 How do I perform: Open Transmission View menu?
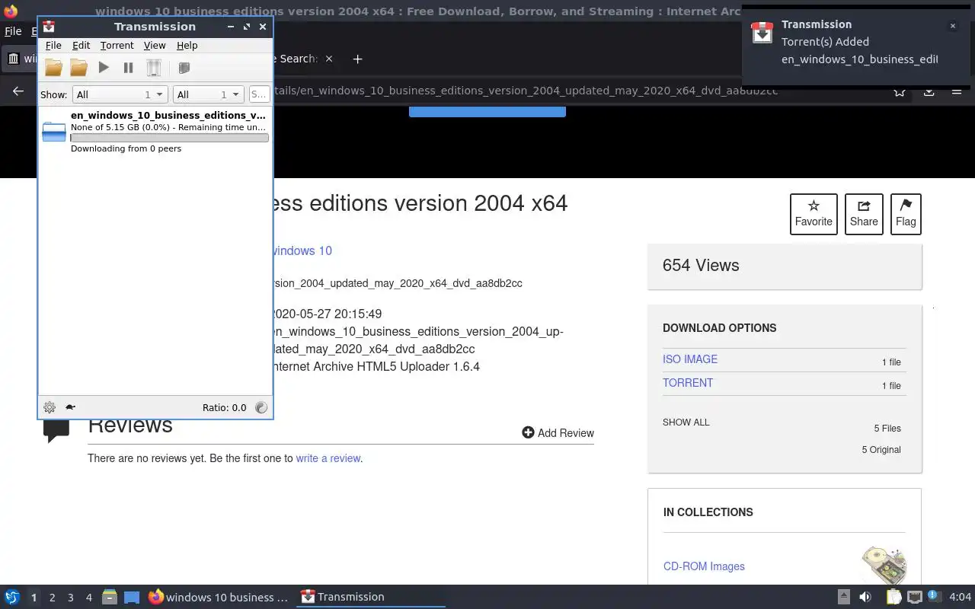click(155, 46)
